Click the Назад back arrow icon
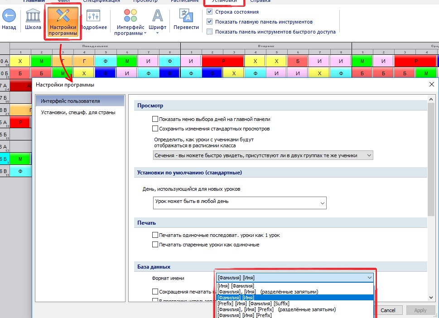439x318 pixels. 9,16
